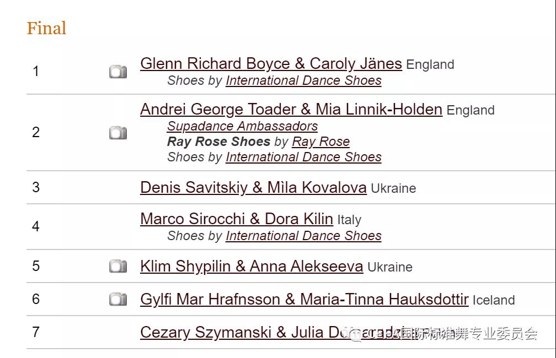Click Ukraine label beside Mila Kovalova
The height and width of the screenshot is (358, 556).
pyautogui.click(x=393, y=188)
